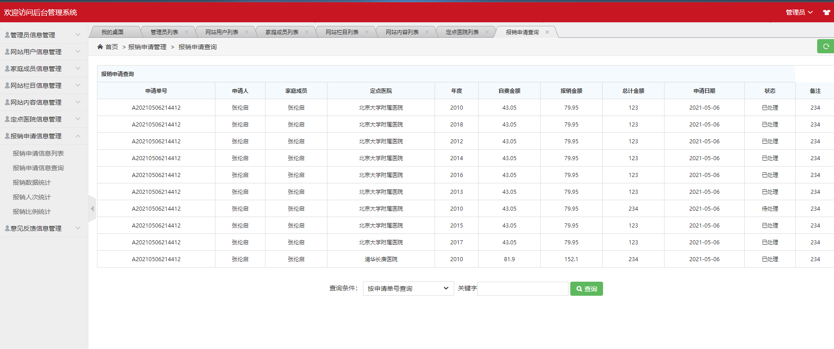Click the 关键字 keyword input field
This screenshot has width=834, height=349.
click(522, 288)
